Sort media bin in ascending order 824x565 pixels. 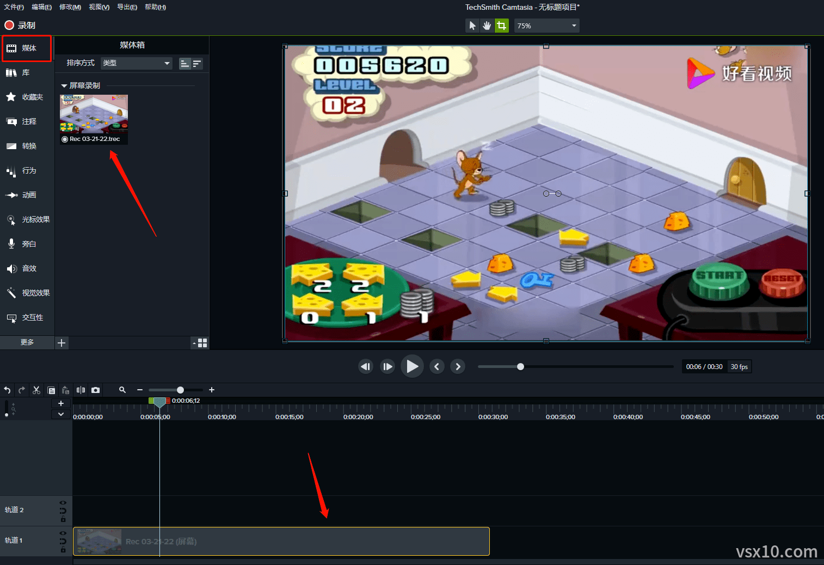tap(185, 64)
